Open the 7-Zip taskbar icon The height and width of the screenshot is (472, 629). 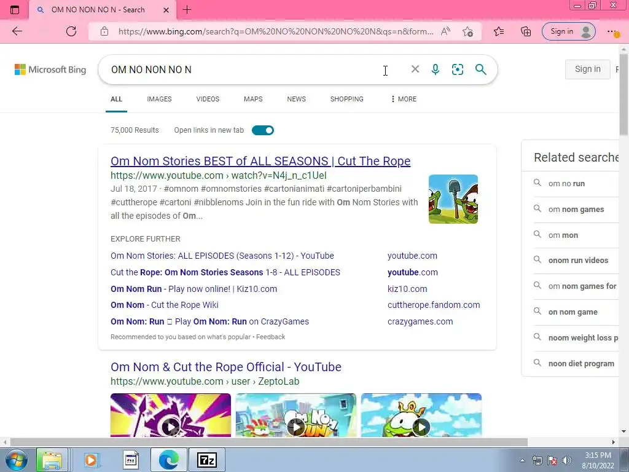point(208,460)
